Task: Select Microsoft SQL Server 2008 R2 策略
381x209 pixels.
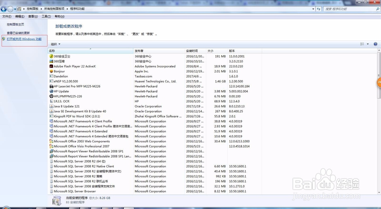Action: (78, 176)
